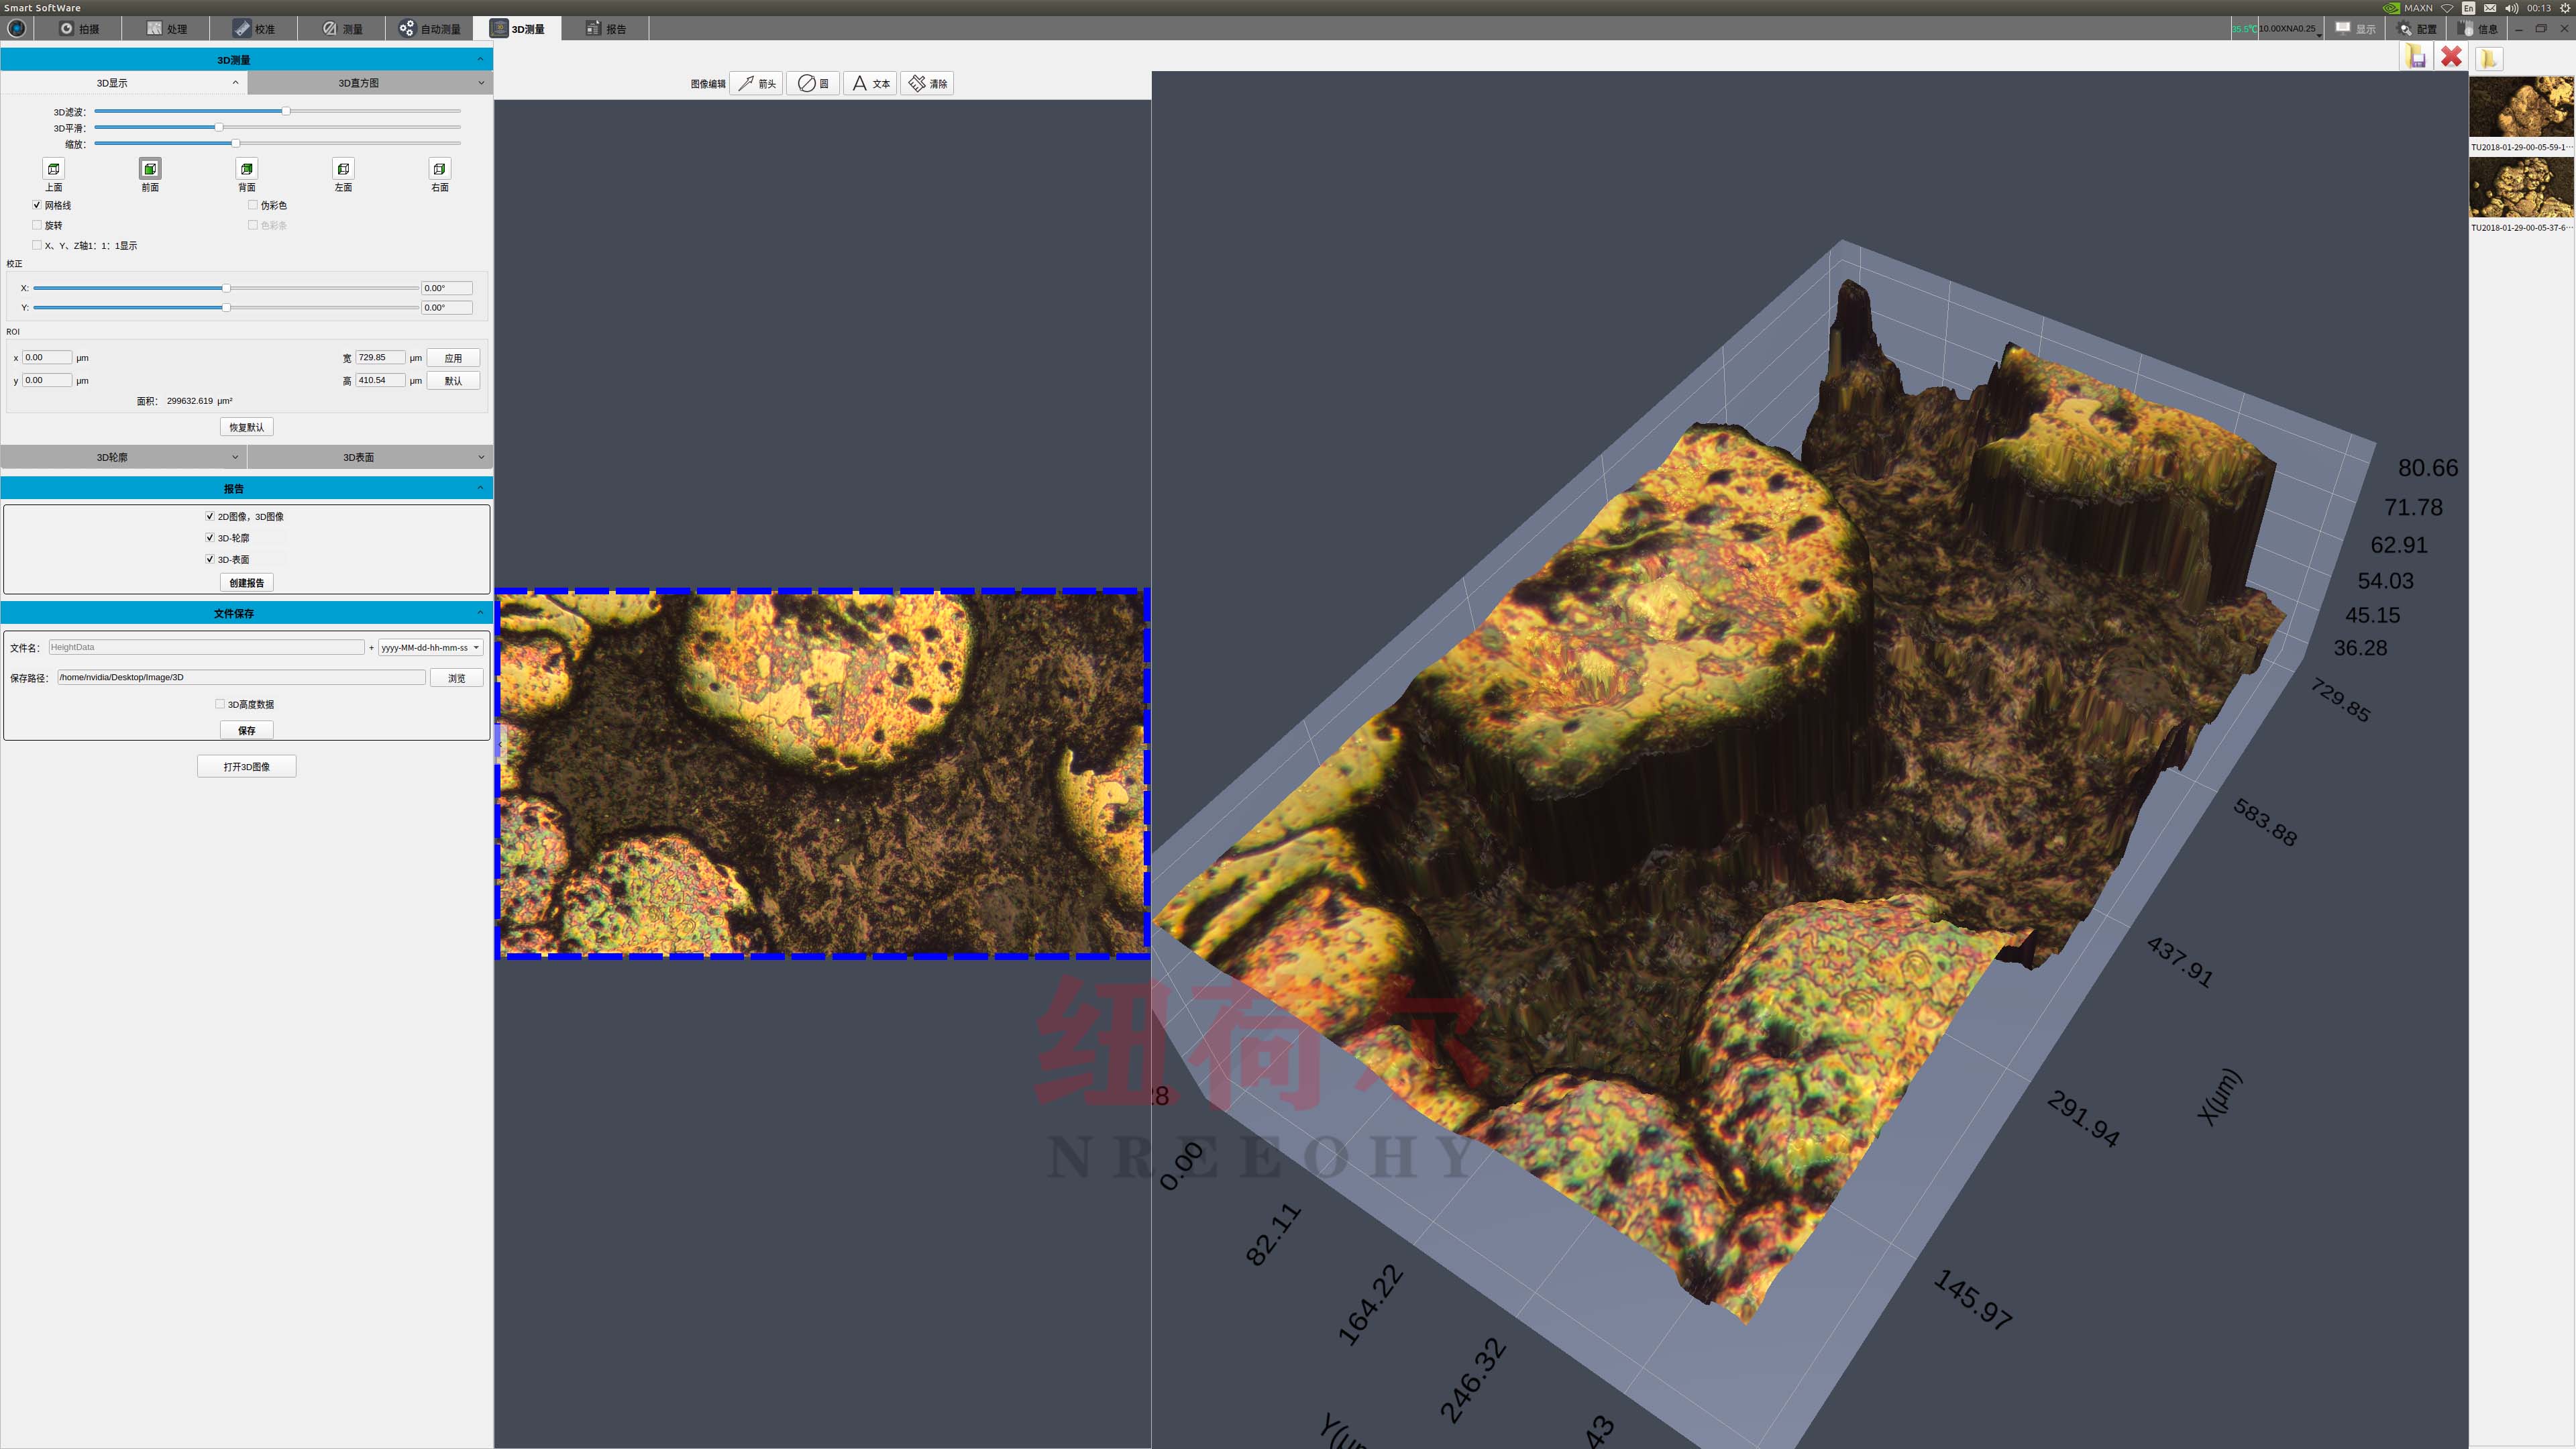The image size is (2576, 1449).
Task: Expand the 3D表面 section
Action: click(370, 457)
